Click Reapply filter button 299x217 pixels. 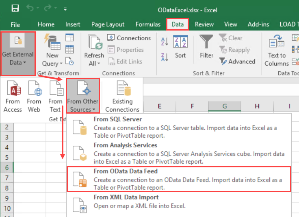tap(234, 50)
